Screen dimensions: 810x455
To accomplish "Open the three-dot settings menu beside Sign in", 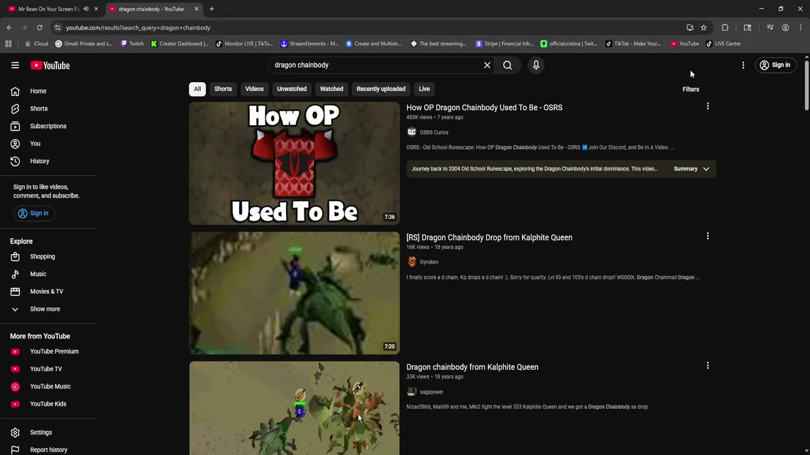I will tap(743, 65).
